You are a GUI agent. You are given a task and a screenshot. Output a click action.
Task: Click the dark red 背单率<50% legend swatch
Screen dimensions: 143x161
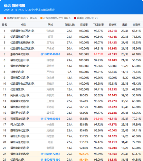tap(75, 18)
